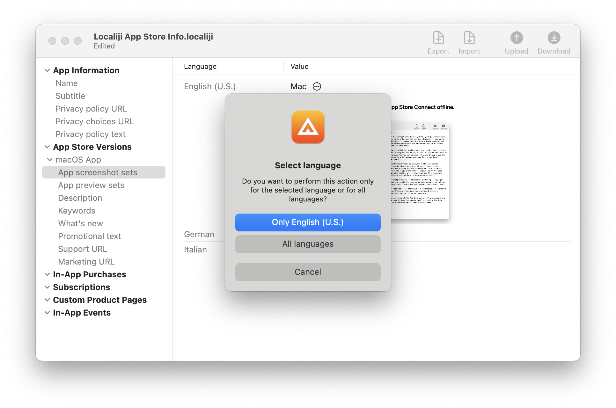Screen dimensions: 616x408
Task: Open Privacy choices URL item
Action: click(95, 121)
